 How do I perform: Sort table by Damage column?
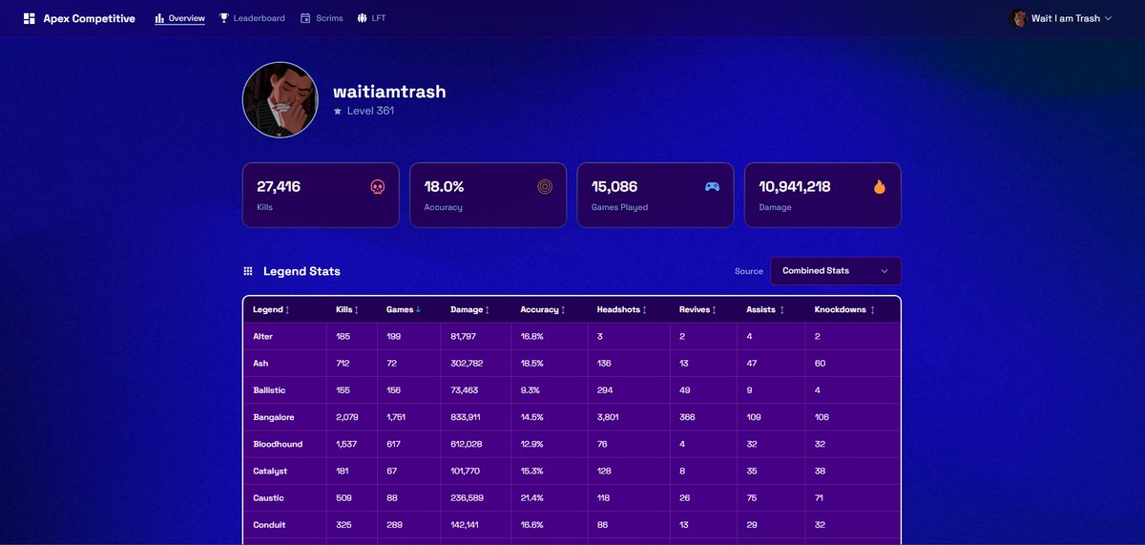470,309
